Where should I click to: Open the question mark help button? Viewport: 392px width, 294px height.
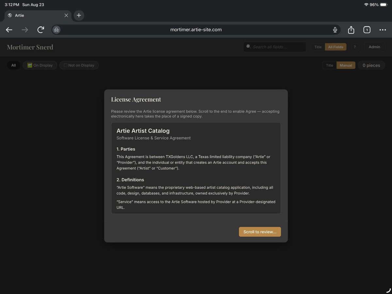click(x=355, y=47)
